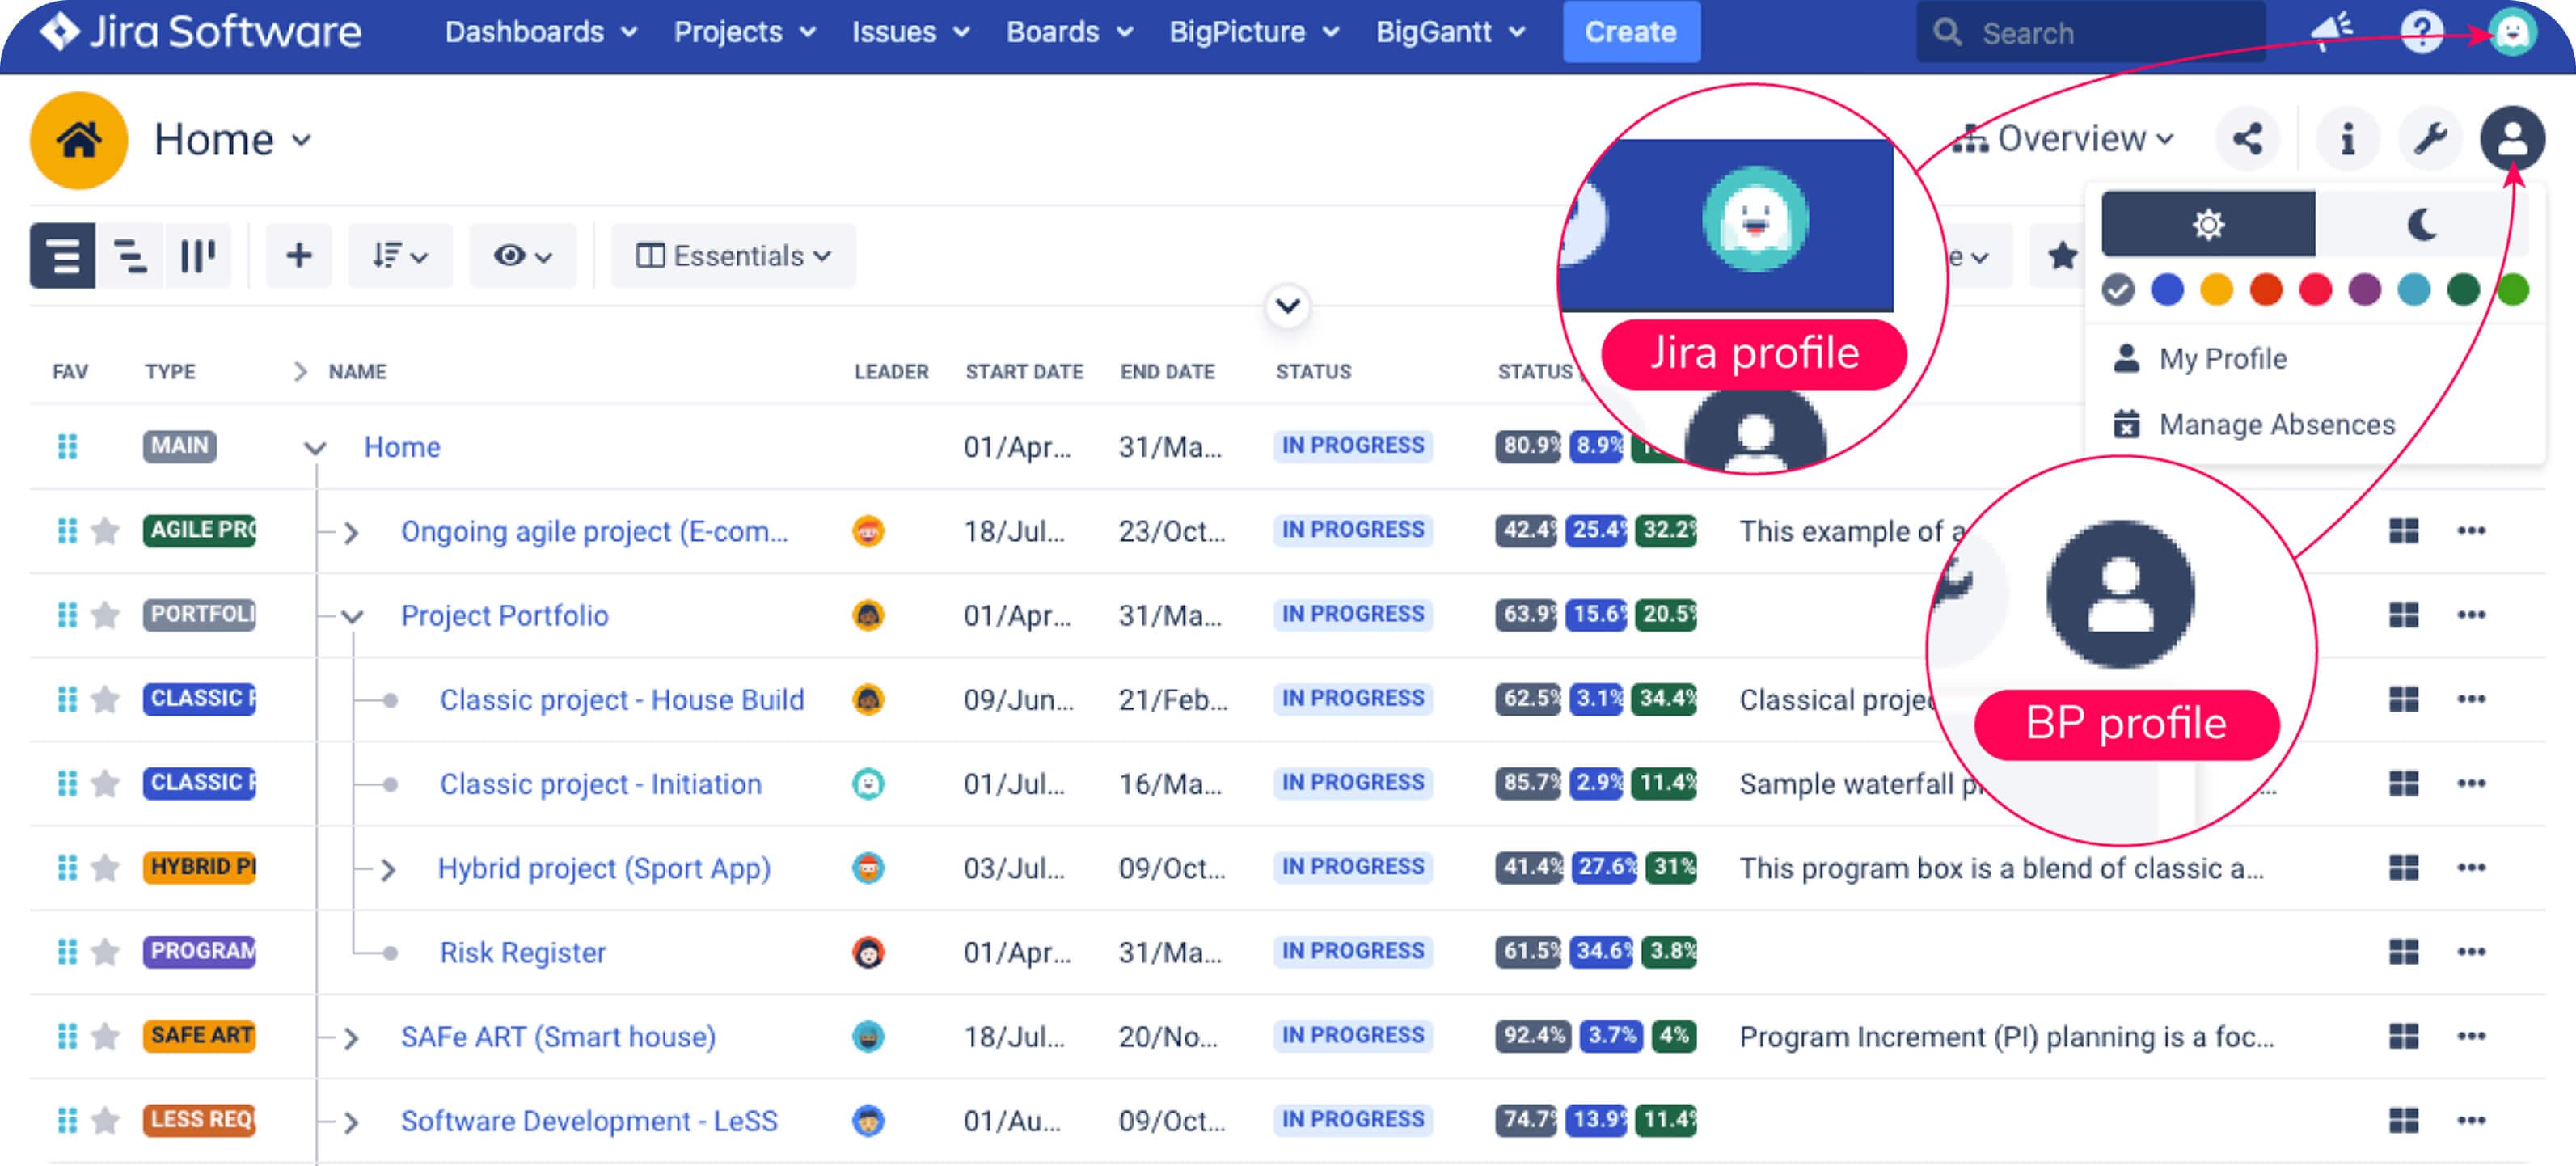Image resolution: width=2576 pixels, height=1166 pixels.
Task: Click the Search field
Action: coord(2090,32)
